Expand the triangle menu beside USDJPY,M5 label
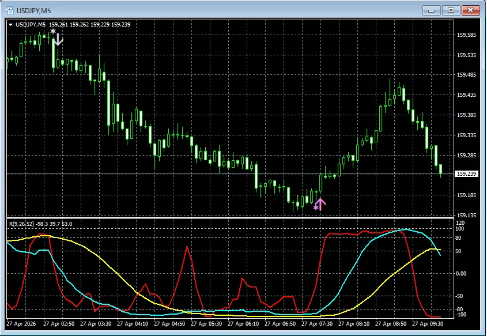The height and width of the screenshot is (336, 487). 10,24
